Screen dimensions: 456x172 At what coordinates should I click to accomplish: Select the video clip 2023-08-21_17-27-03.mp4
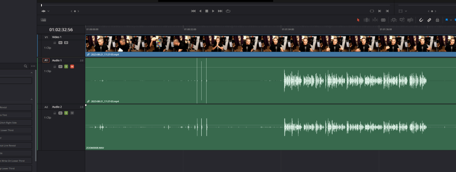[270, 46]
